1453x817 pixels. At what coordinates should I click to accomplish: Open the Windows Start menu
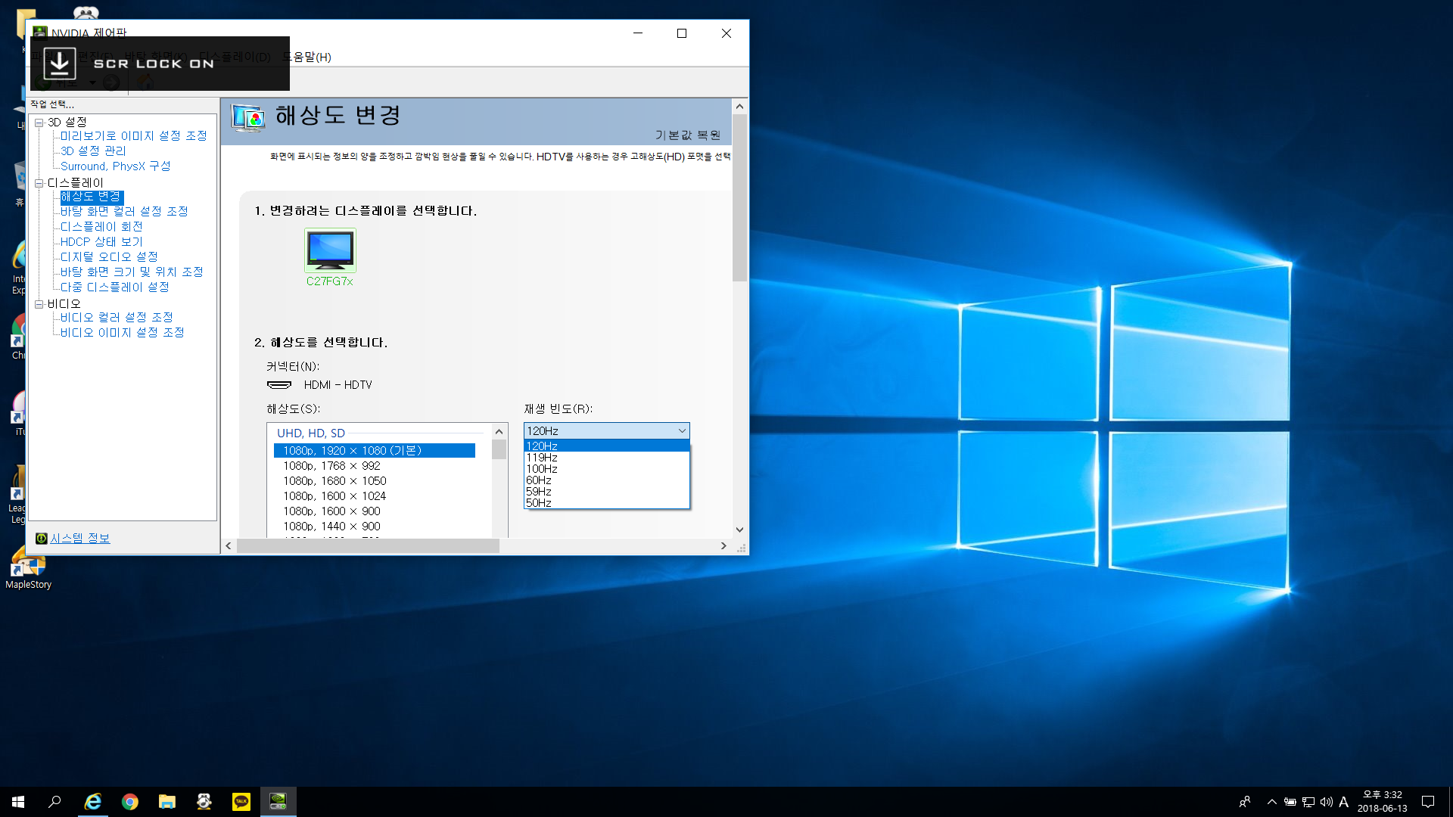pyautogui.click(x=18, y=802)
